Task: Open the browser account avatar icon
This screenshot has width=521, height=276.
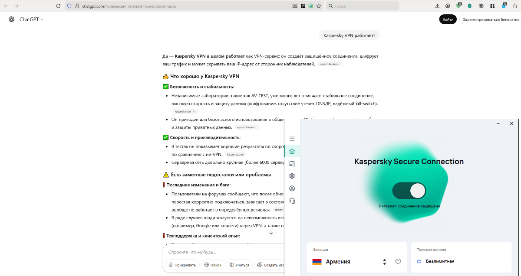Action: (448, 6)
